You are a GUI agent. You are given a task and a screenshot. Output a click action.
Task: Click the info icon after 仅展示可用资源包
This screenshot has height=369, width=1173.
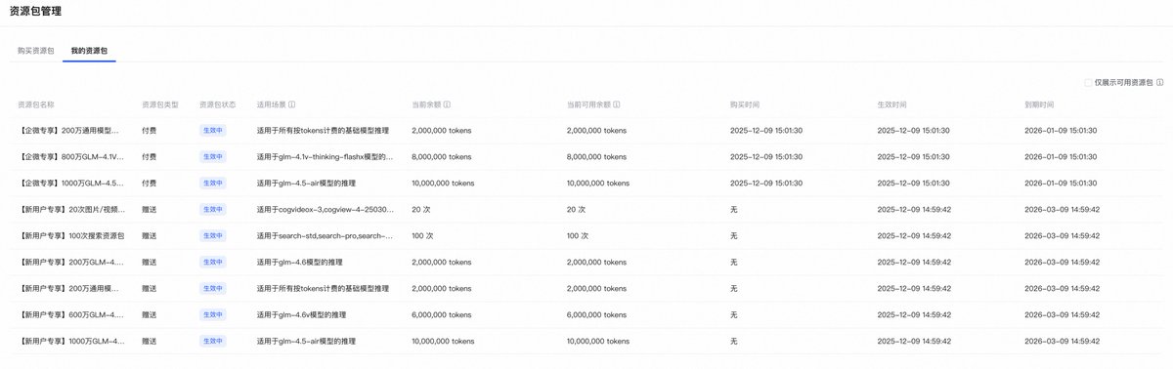coord(1160,83)
